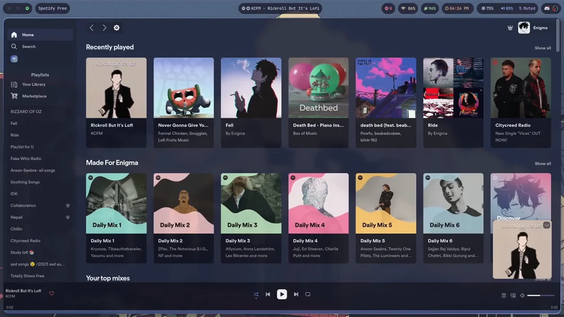Image resolution: width=564 pixels, height=317 pixels.
Task: Open the connect-to-device icon
Action: [x=513, y=295]
